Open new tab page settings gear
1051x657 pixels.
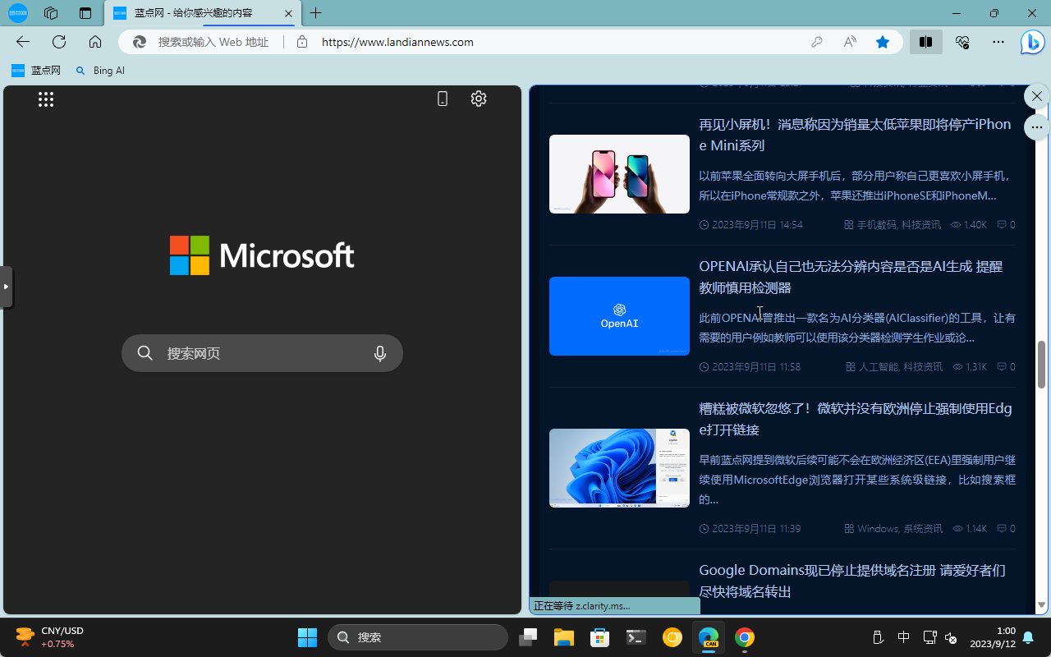479,99
